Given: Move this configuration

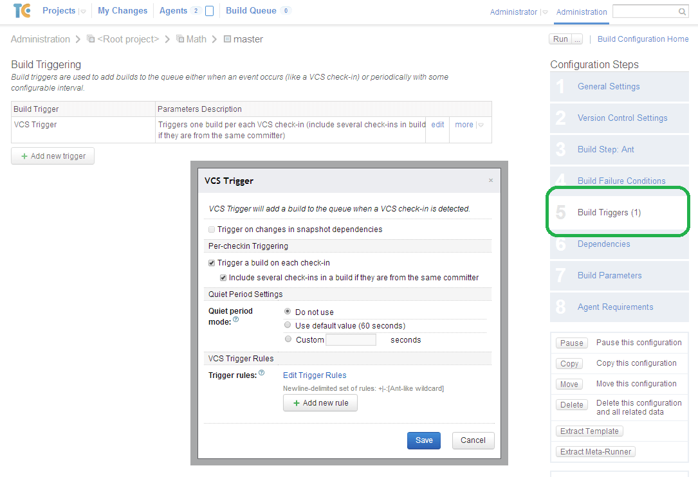Looking at the screenshot, I should point(569,384).
